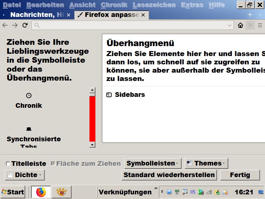Expand Verknüpfungen toolbar overflow chevron
265x199 pixels.
click(156, 188)
